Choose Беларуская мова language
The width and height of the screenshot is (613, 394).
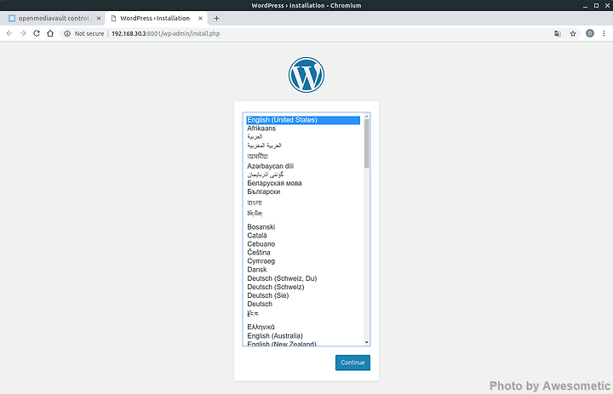tap(303, 183)
